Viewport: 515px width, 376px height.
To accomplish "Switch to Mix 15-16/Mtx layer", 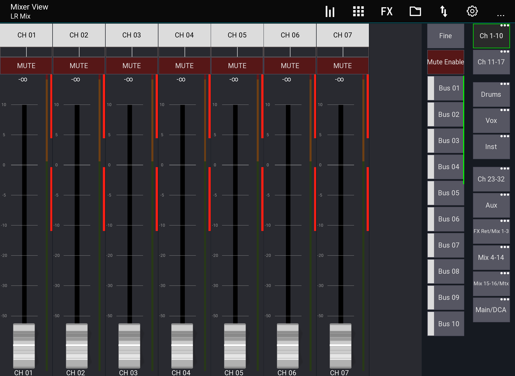I will click(491, 284).
